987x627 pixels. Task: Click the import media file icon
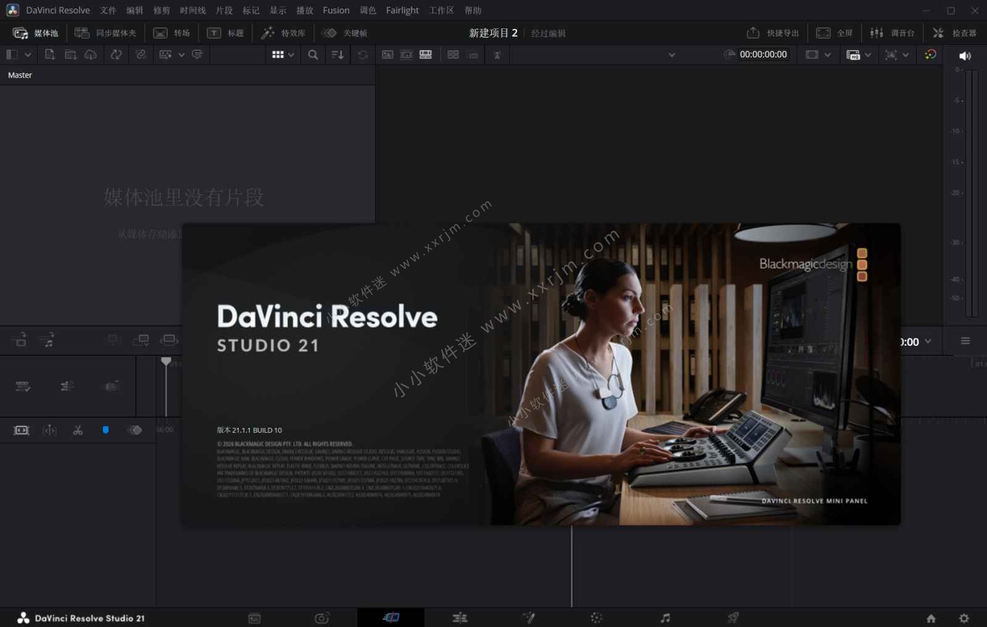50,55
